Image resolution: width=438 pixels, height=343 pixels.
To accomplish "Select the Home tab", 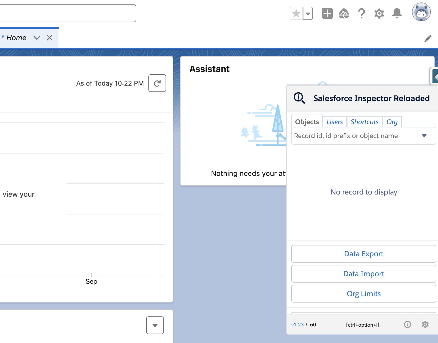I will point(16,38).
